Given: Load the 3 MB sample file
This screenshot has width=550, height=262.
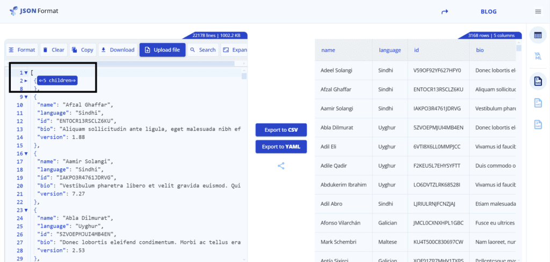Looking at the screenshot, I should (538, 124).
